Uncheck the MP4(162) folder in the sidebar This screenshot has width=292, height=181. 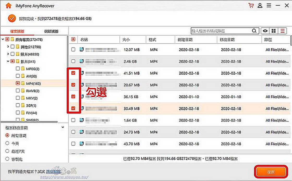pos(17,83)
